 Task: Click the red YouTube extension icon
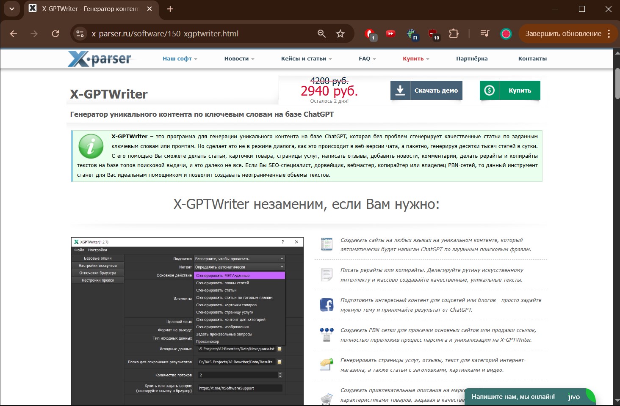(390, 34)
